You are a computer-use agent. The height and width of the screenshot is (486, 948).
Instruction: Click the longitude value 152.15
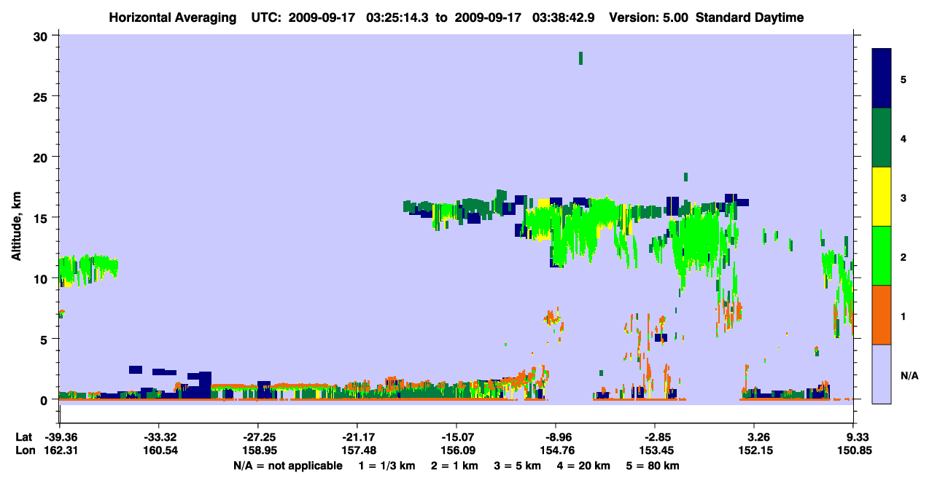coord(754,450)
